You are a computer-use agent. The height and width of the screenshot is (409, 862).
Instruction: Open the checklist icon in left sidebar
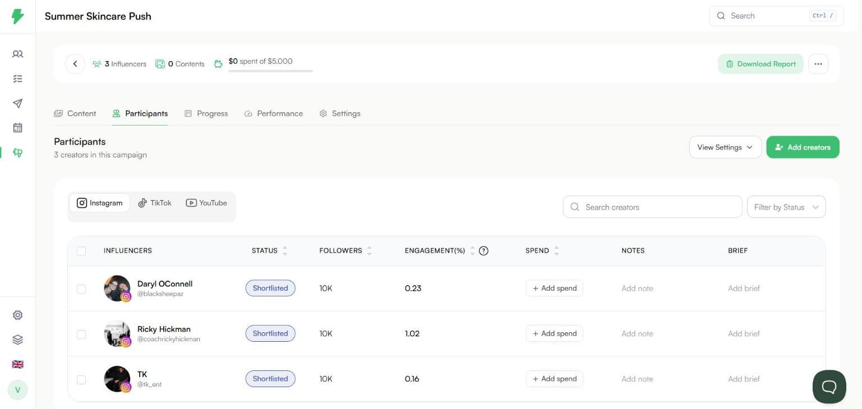coord(17,79)
